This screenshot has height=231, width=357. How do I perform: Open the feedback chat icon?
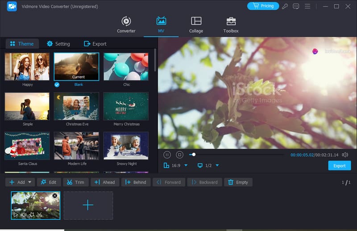[296, 6]
